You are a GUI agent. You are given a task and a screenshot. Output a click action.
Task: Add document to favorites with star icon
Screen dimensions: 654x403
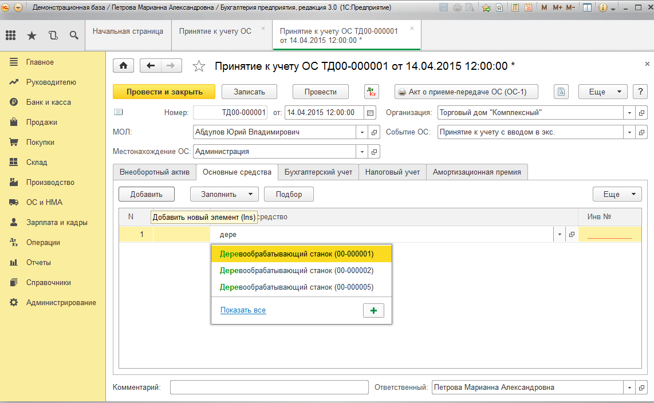pos(199,66)
